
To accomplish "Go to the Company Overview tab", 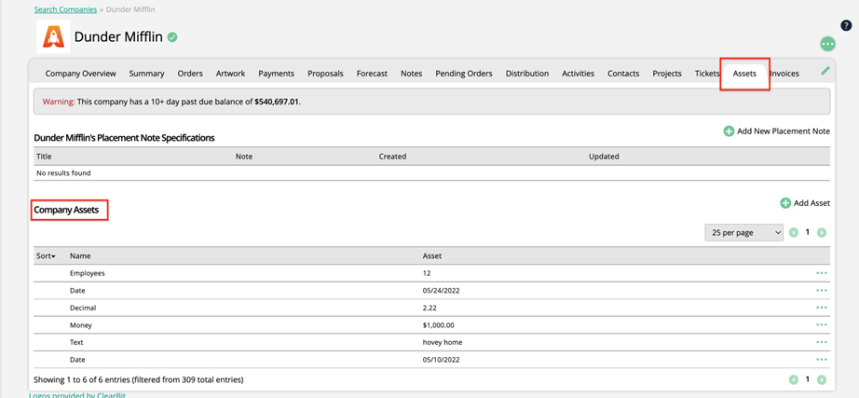I will (x=81, y=74).
